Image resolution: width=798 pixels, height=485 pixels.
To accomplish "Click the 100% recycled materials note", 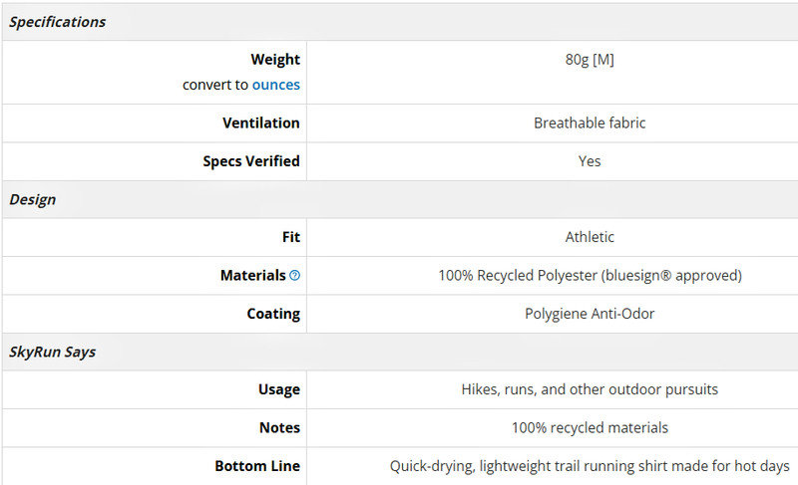I will pyautogui.click(x=590, y=427).
